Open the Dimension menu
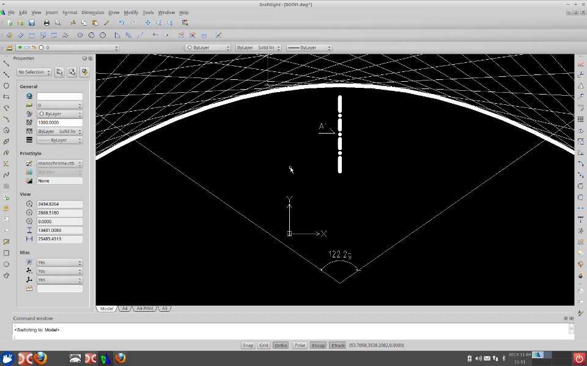587x366 pixels. 92,12
